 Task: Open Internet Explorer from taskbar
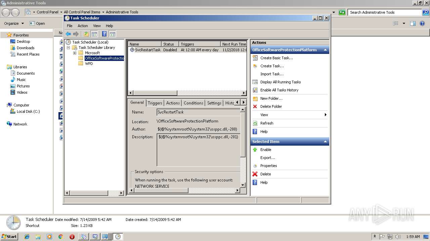tap(27, 237)
